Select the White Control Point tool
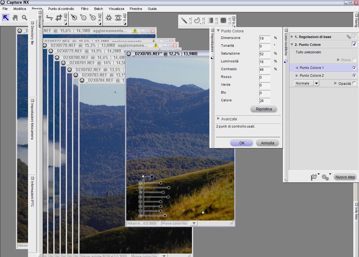Image resolution: width=359 pixels, height=257 pixels. (83, 17)
